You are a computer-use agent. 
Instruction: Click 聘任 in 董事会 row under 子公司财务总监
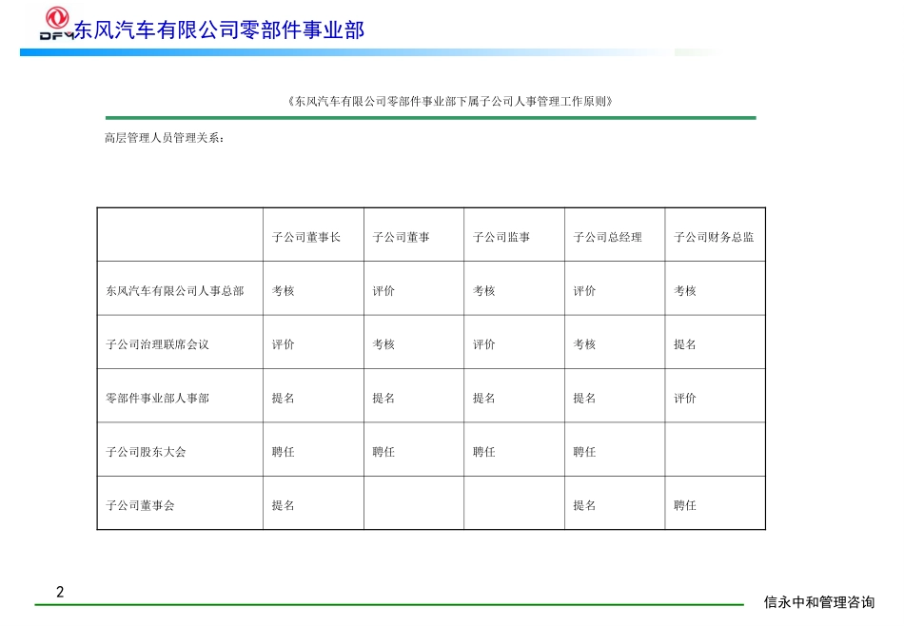685,505
